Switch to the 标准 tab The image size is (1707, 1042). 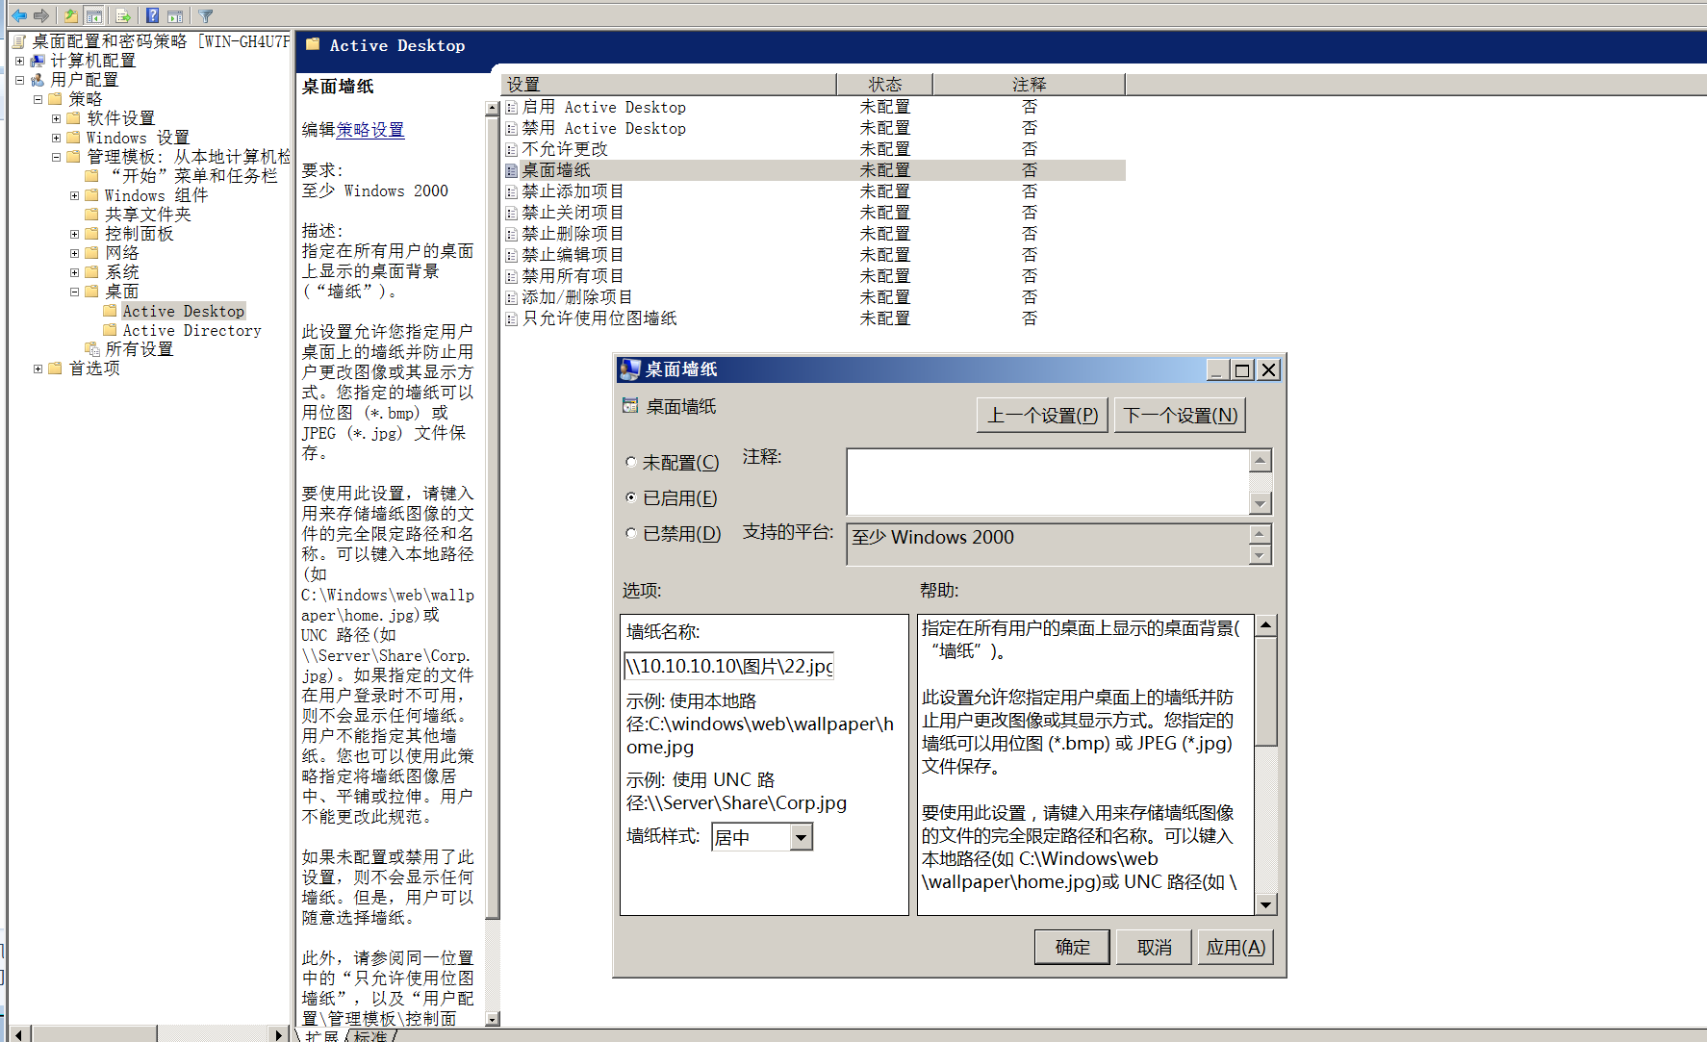point(370,1036)
